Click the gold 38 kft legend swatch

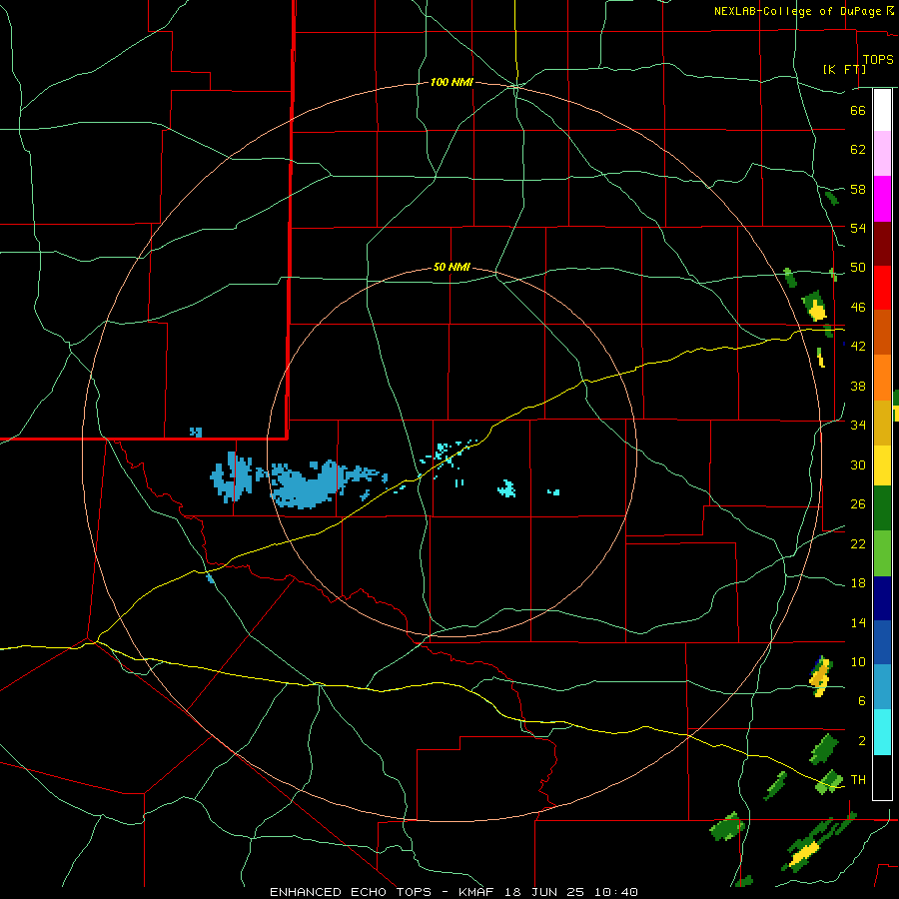pyautogui.click(x=882, y=423)
